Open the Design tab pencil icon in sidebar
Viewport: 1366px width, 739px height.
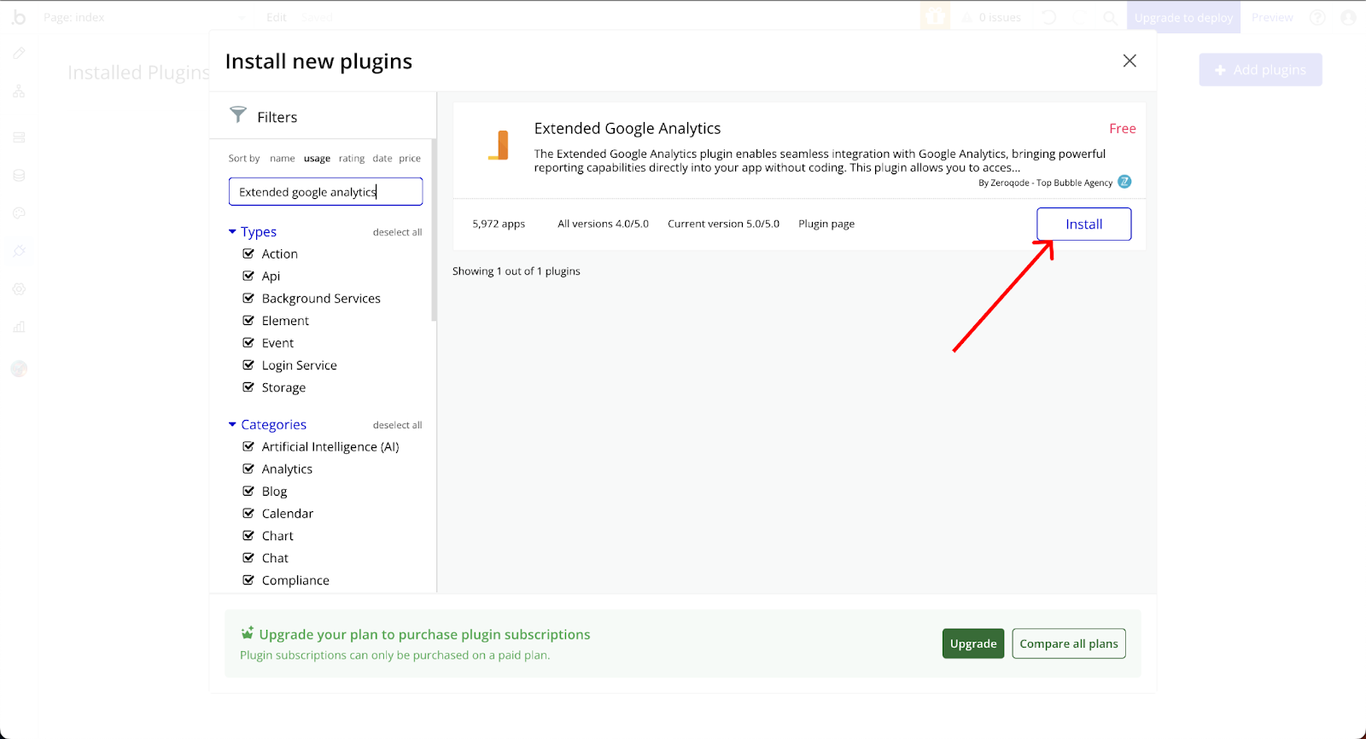19,53
